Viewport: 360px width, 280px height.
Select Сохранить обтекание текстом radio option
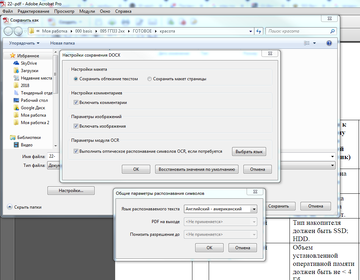(x=106, y=79)
